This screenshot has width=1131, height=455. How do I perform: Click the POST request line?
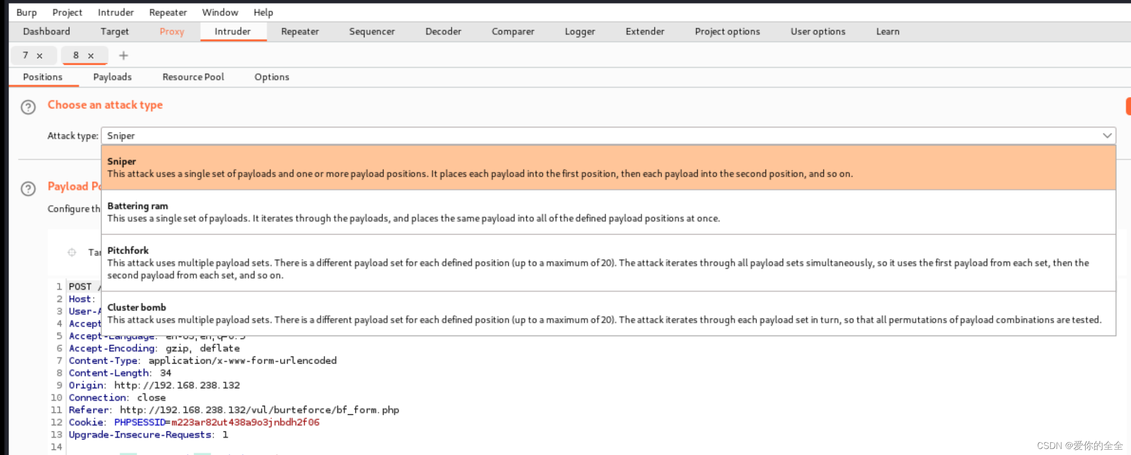[84, 287]
